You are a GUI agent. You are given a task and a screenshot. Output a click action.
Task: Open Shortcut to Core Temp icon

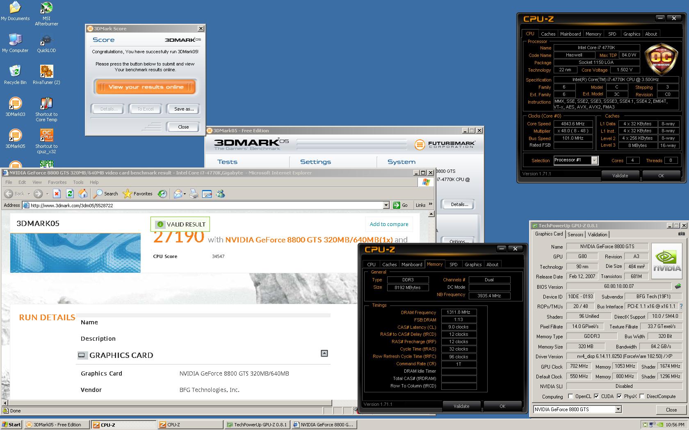click(46, 109)
